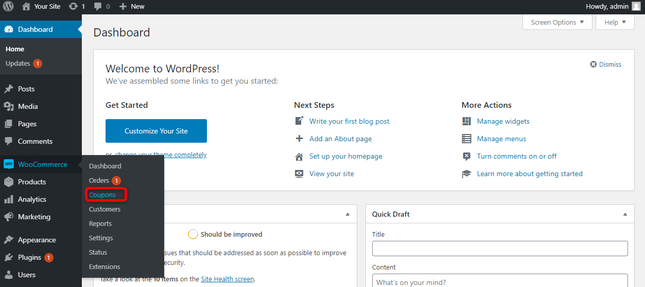Click the pencil icon beside Write your first blog post
The height and width of the screenshot is (287, 645).
[x=299, y=121]
